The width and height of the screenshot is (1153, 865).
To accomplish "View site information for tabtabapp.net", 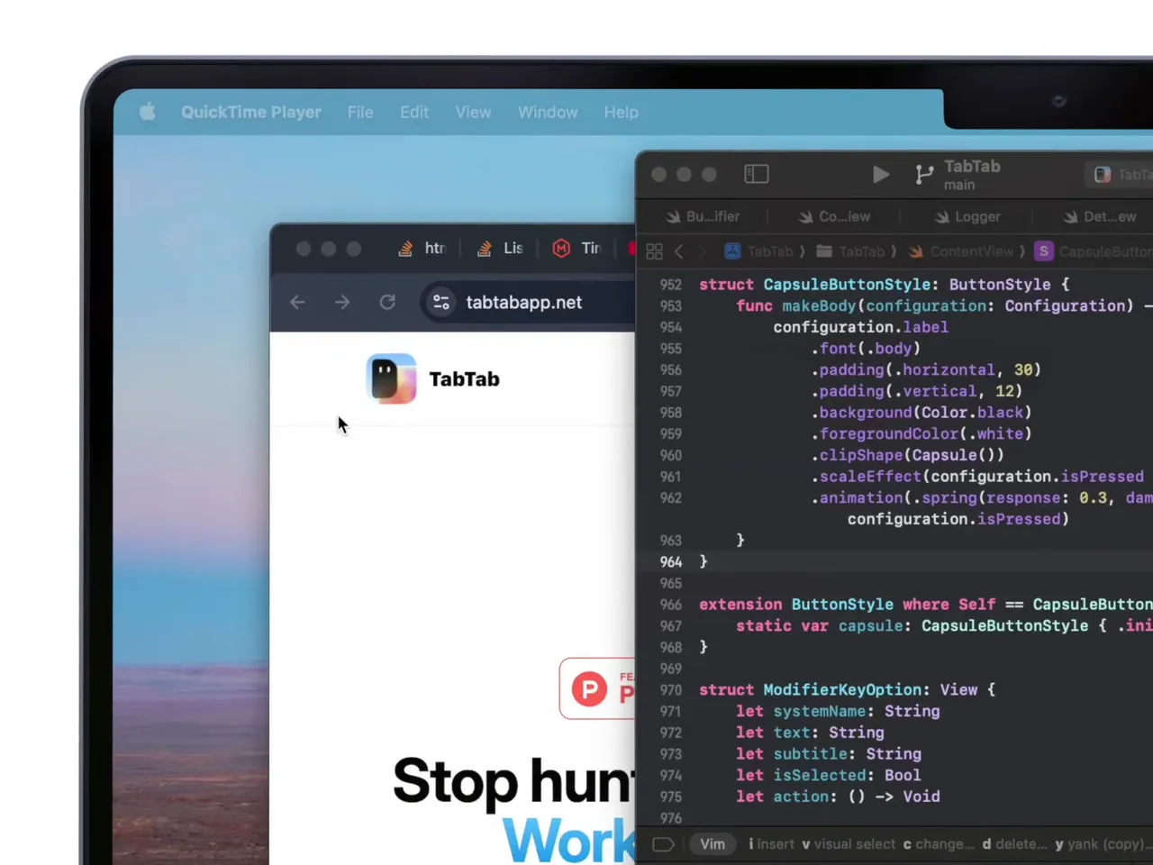I will (x=441, y=303).
